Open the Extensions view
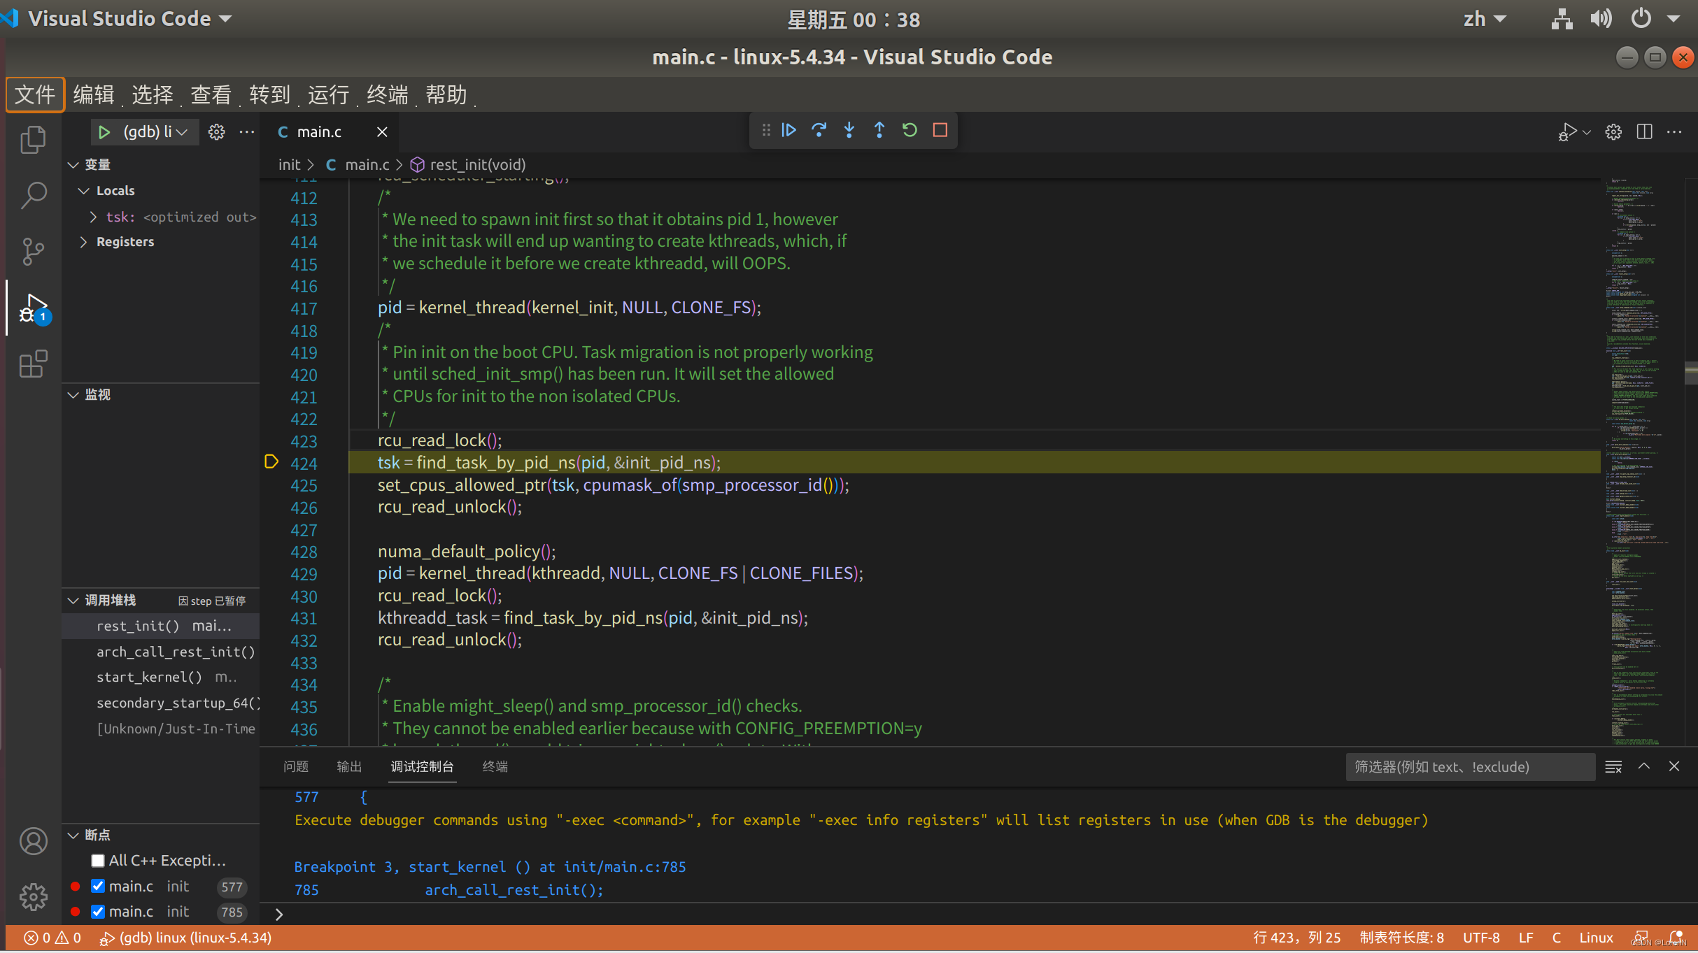The height and width of the screenshot is (953, 1698). [33, 364]
